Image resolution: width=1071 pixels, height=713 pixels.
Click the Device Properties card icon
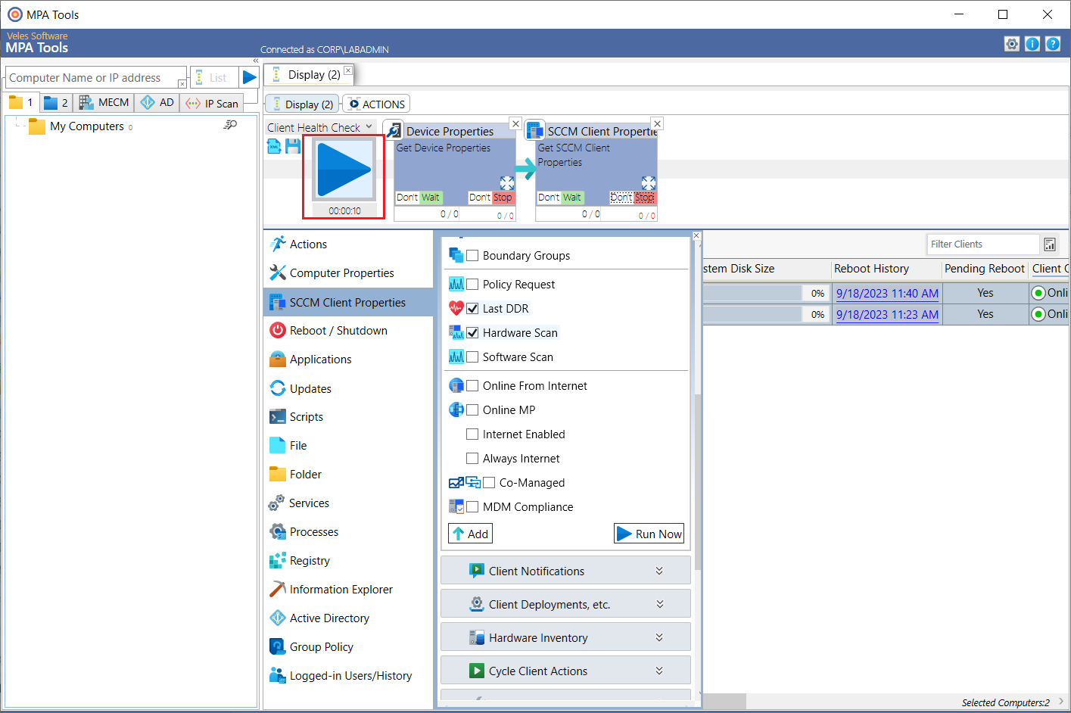click(394, 130)
